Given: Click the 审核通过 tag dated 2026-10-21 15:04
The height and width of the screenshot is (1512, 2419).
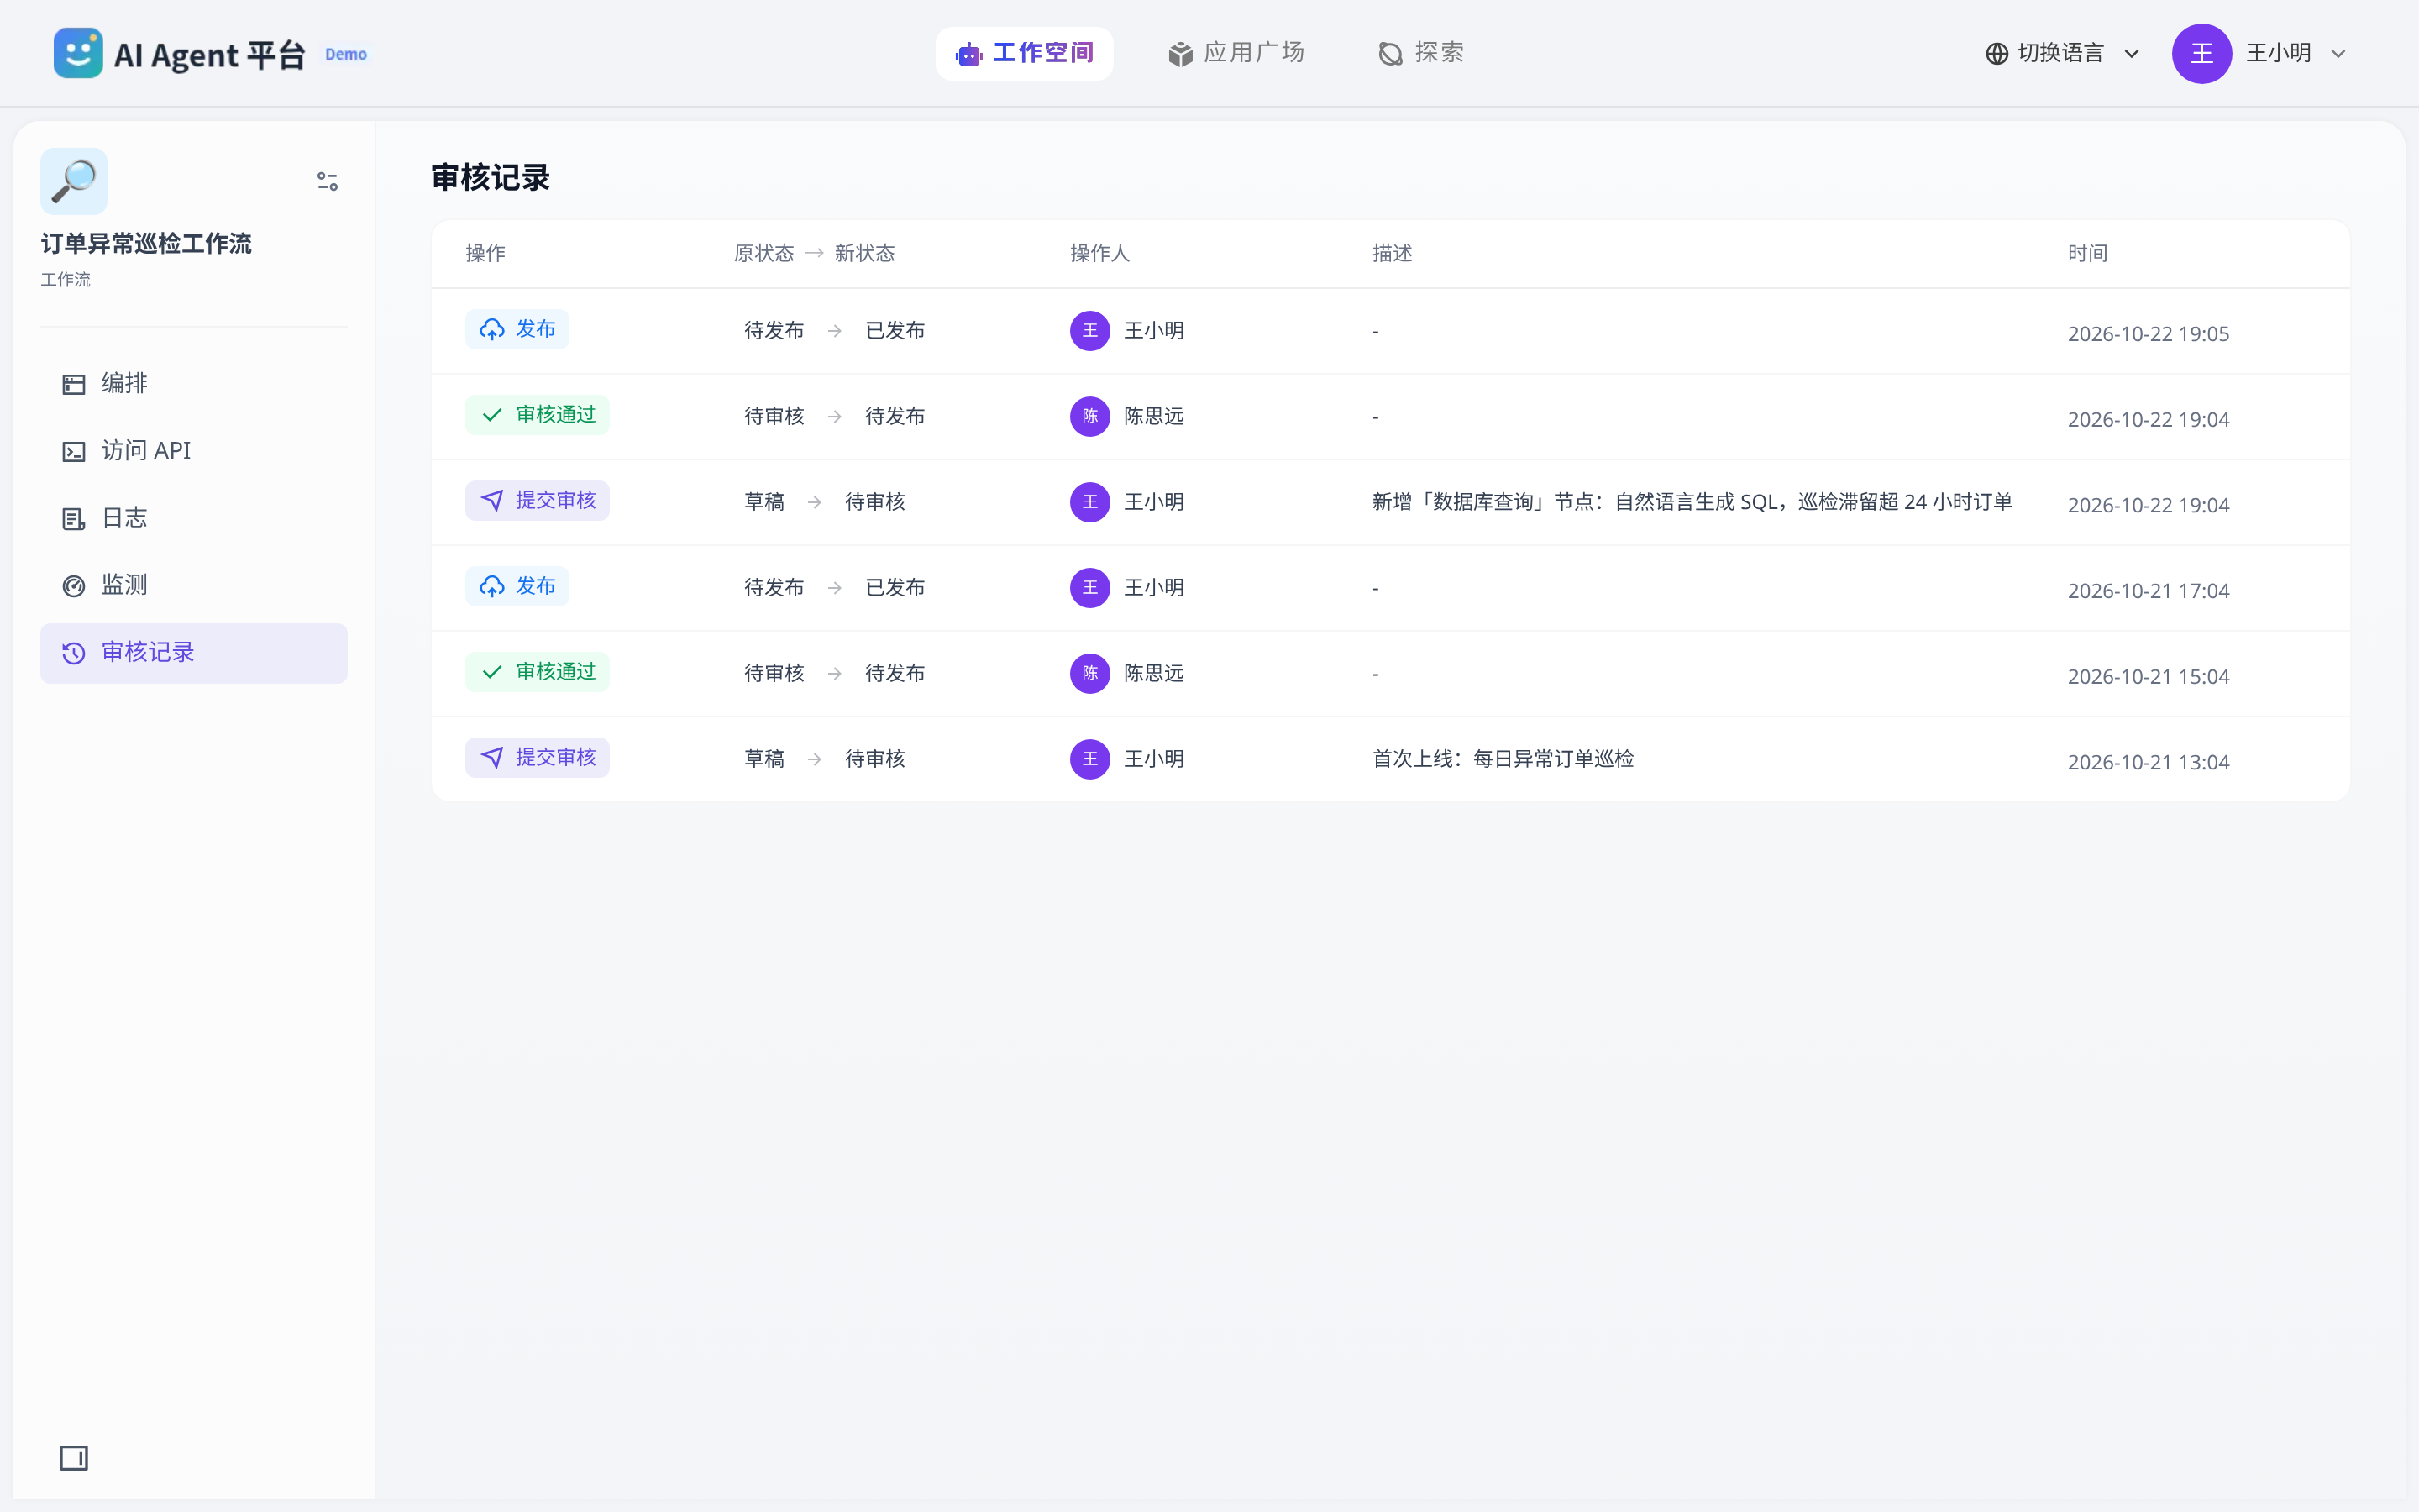Looking at the screenshot, I should click(x=537, y=672).
